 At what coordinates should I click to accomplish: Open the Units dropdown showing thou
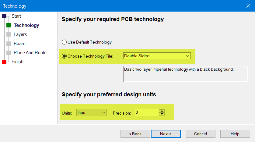92,112
